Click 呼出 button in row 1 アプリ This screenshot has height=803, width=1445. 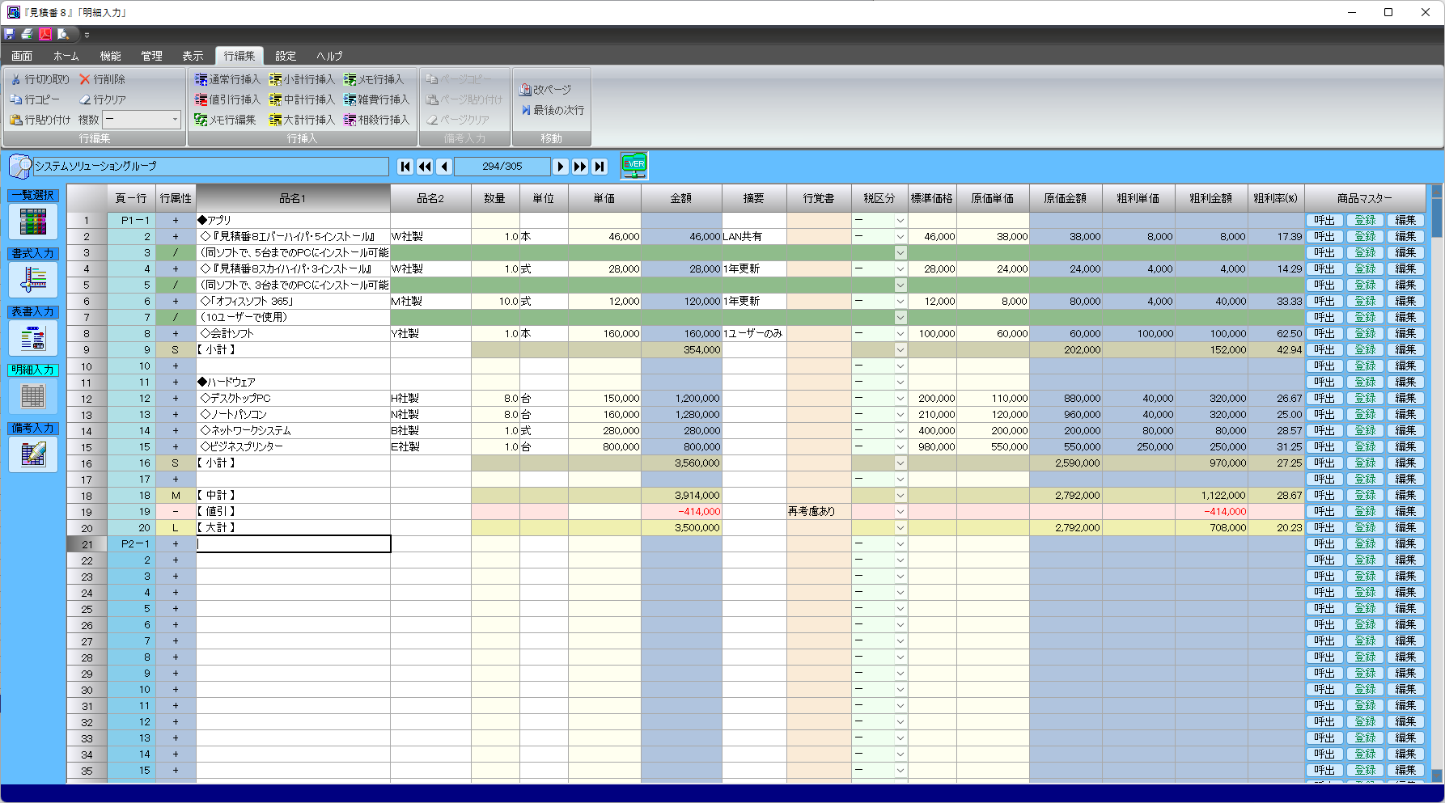click(1324, 221)
